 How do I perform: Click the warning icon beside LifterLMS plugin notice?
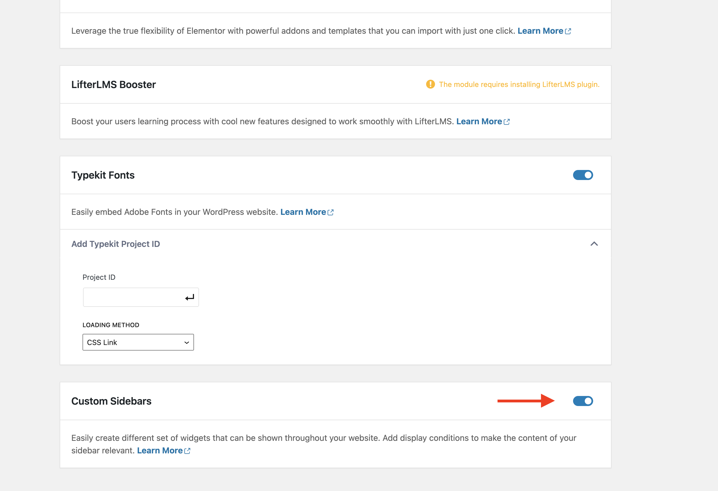pyautogui.click(x=431, y=84)
